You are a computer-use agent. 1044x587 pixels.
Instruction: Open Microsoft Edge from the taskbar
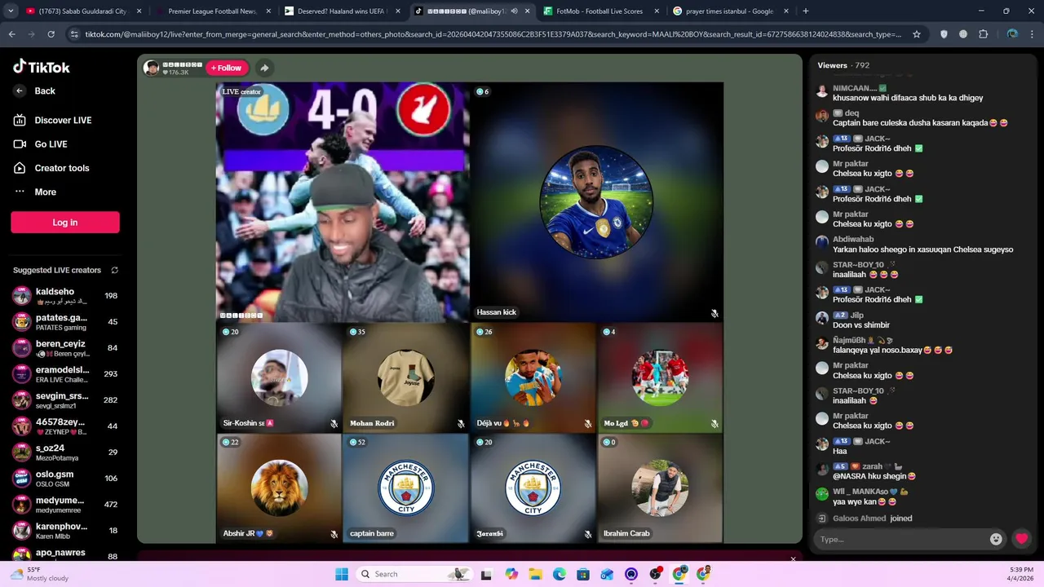(560, 574)
